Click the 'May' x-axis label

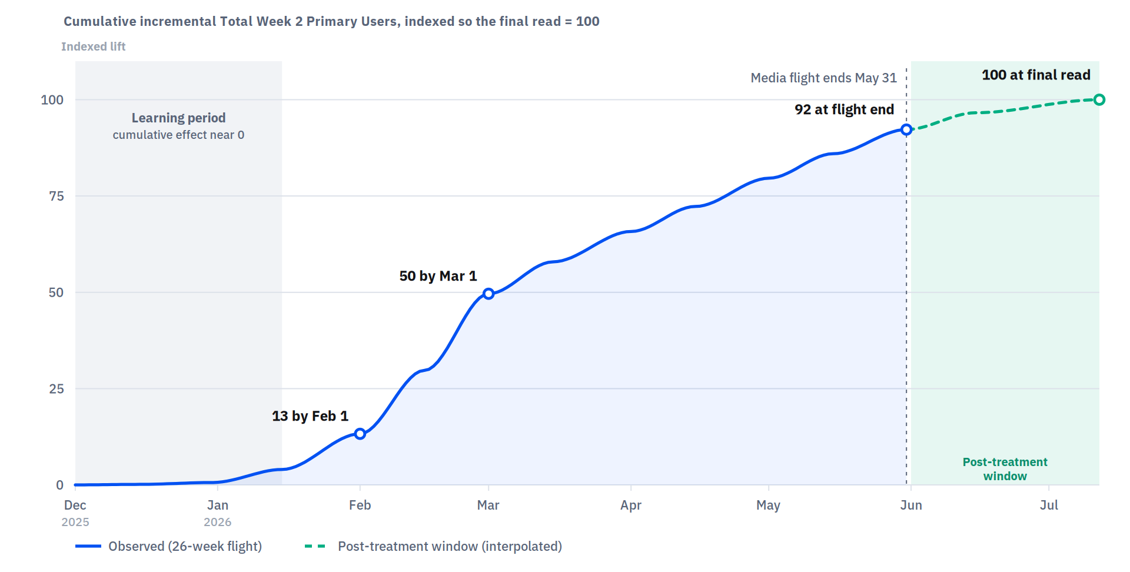[x=769, y=505]
